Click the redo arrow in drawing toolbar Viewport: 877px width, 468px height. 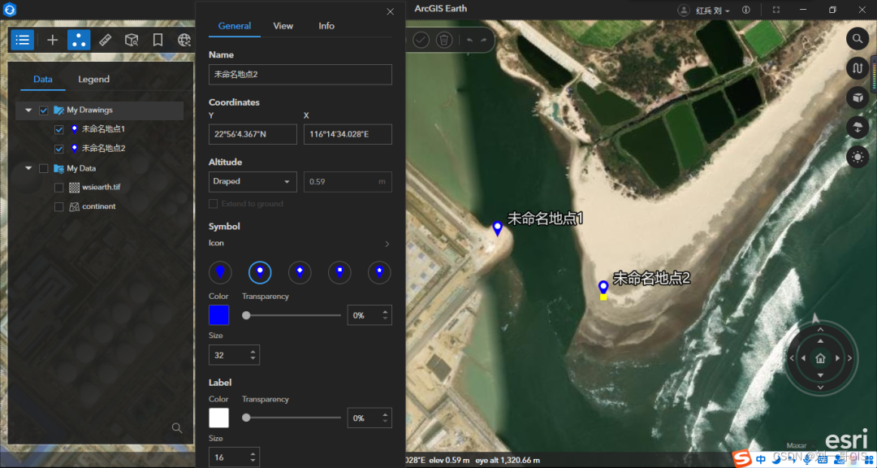[483, 41]
